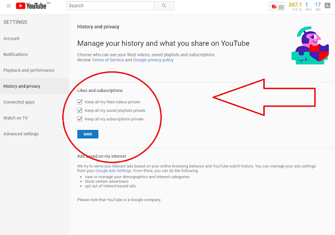Select Playback and performance settings
The image size is (335, 235).
(29, 70)
